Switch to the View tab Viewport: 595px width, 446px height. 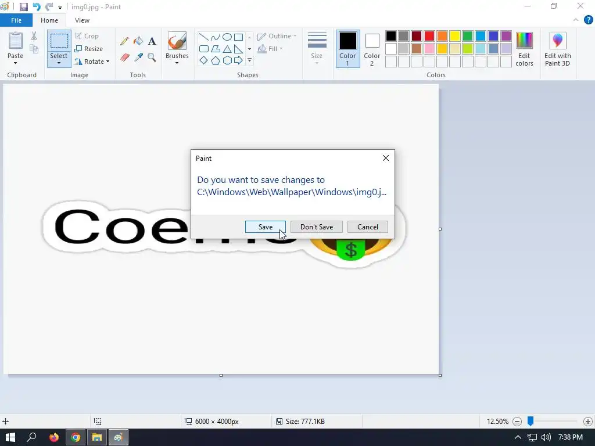pyautogui.click(x=82, y=20)
